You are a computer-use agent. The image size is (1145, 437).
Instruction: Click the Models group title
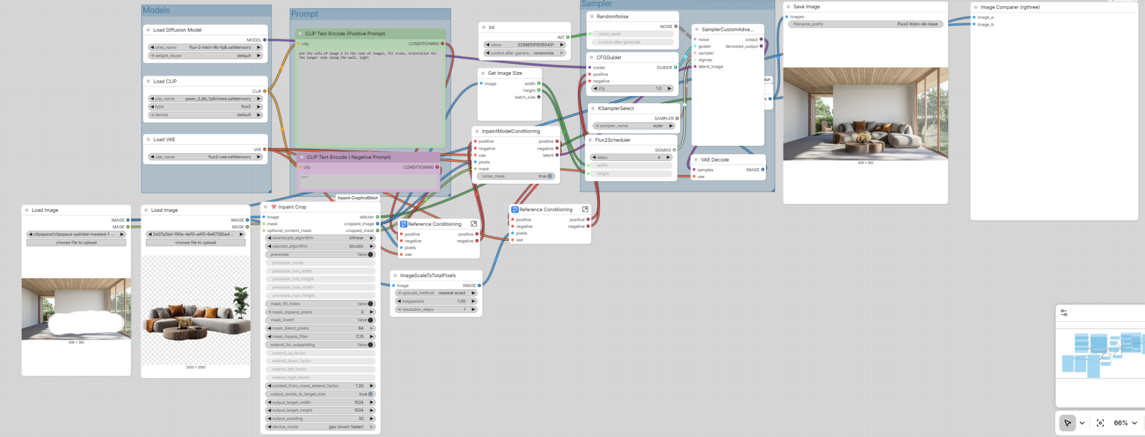click(x=156, y=10)
